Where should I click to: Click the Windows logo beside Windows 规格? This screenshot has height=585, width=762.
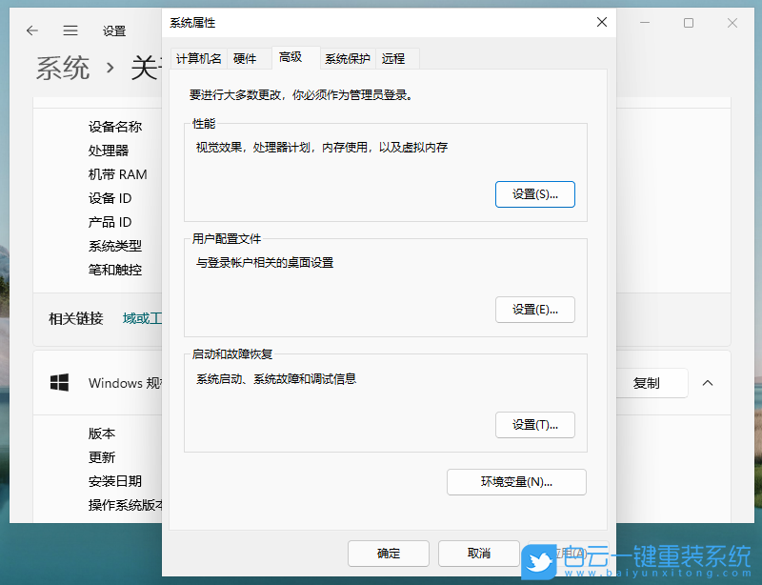click(x=59, y=383)
